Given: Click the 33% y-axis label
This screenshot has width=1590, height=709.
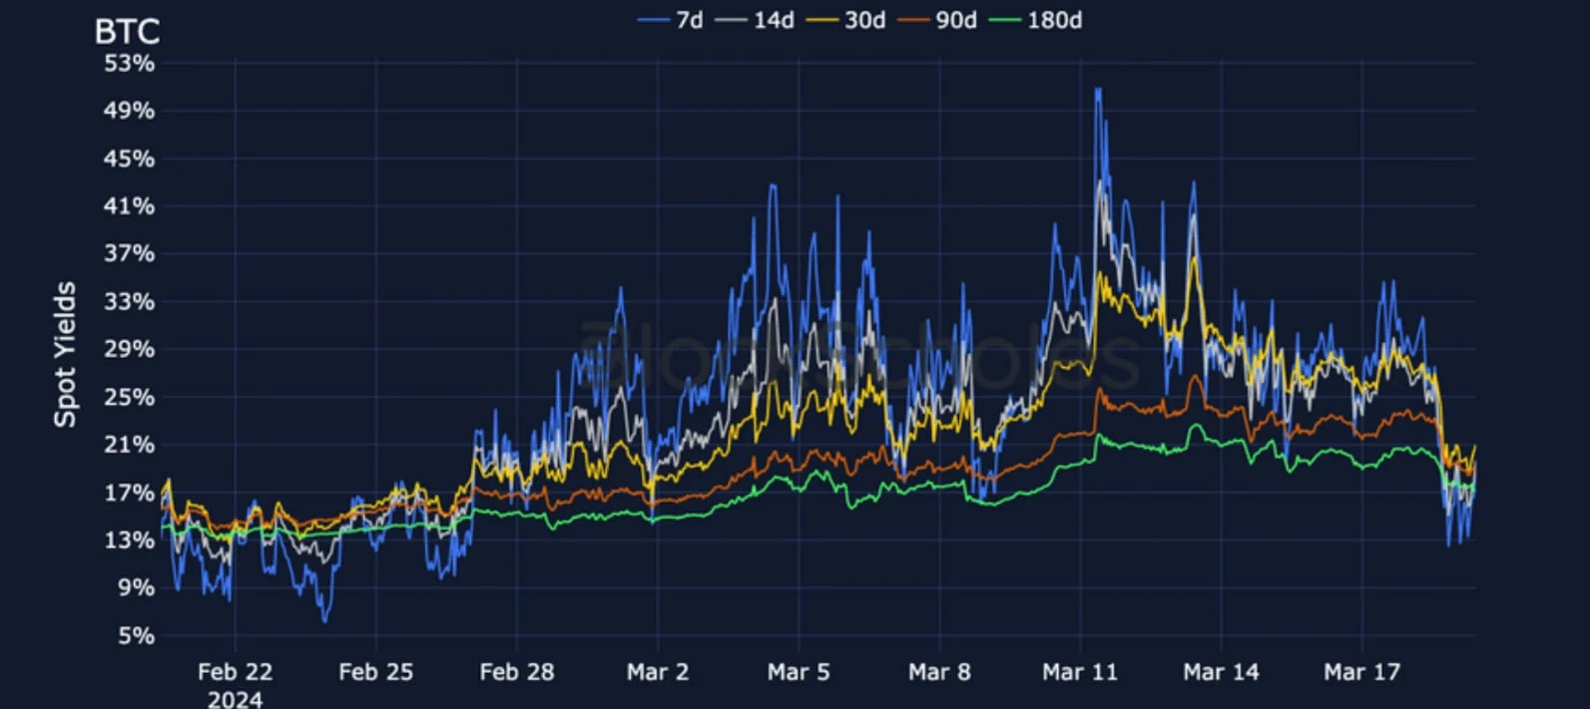Looking at the screenshot, I should [x=130, y=301].
